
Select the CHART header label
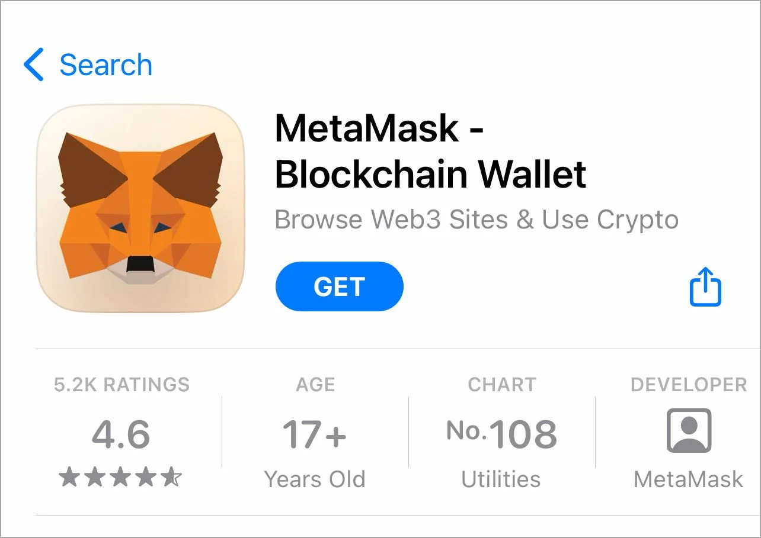tap(501, 385)
